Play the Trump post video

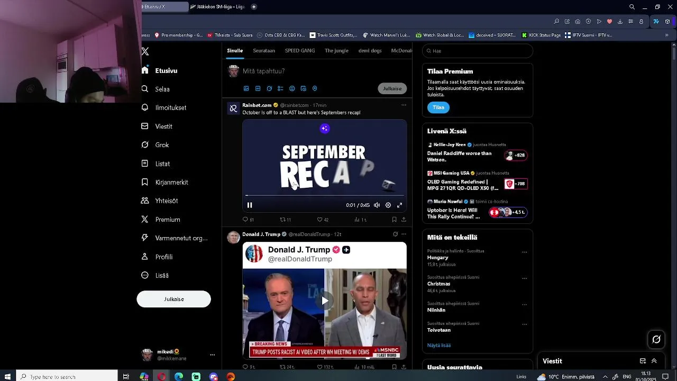[325, 301]
